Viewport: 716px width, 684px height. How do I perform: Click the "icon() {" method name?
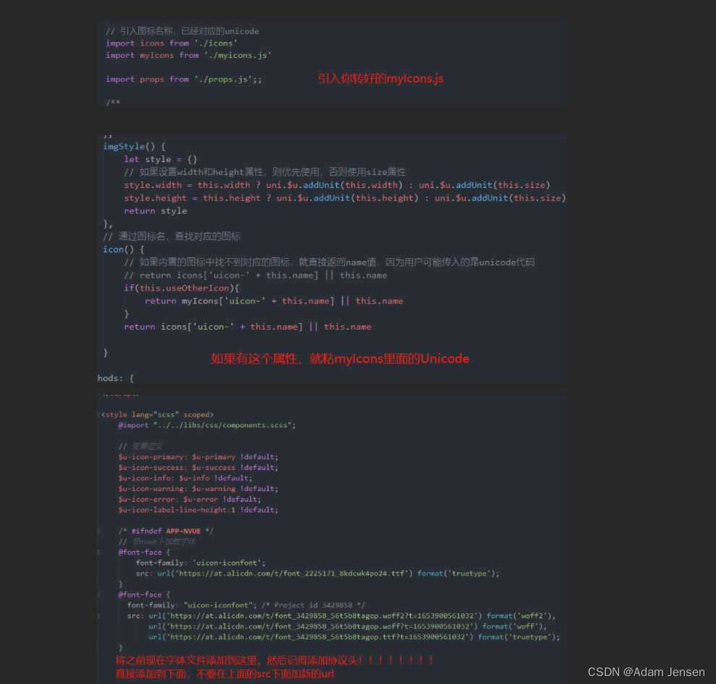123,249
